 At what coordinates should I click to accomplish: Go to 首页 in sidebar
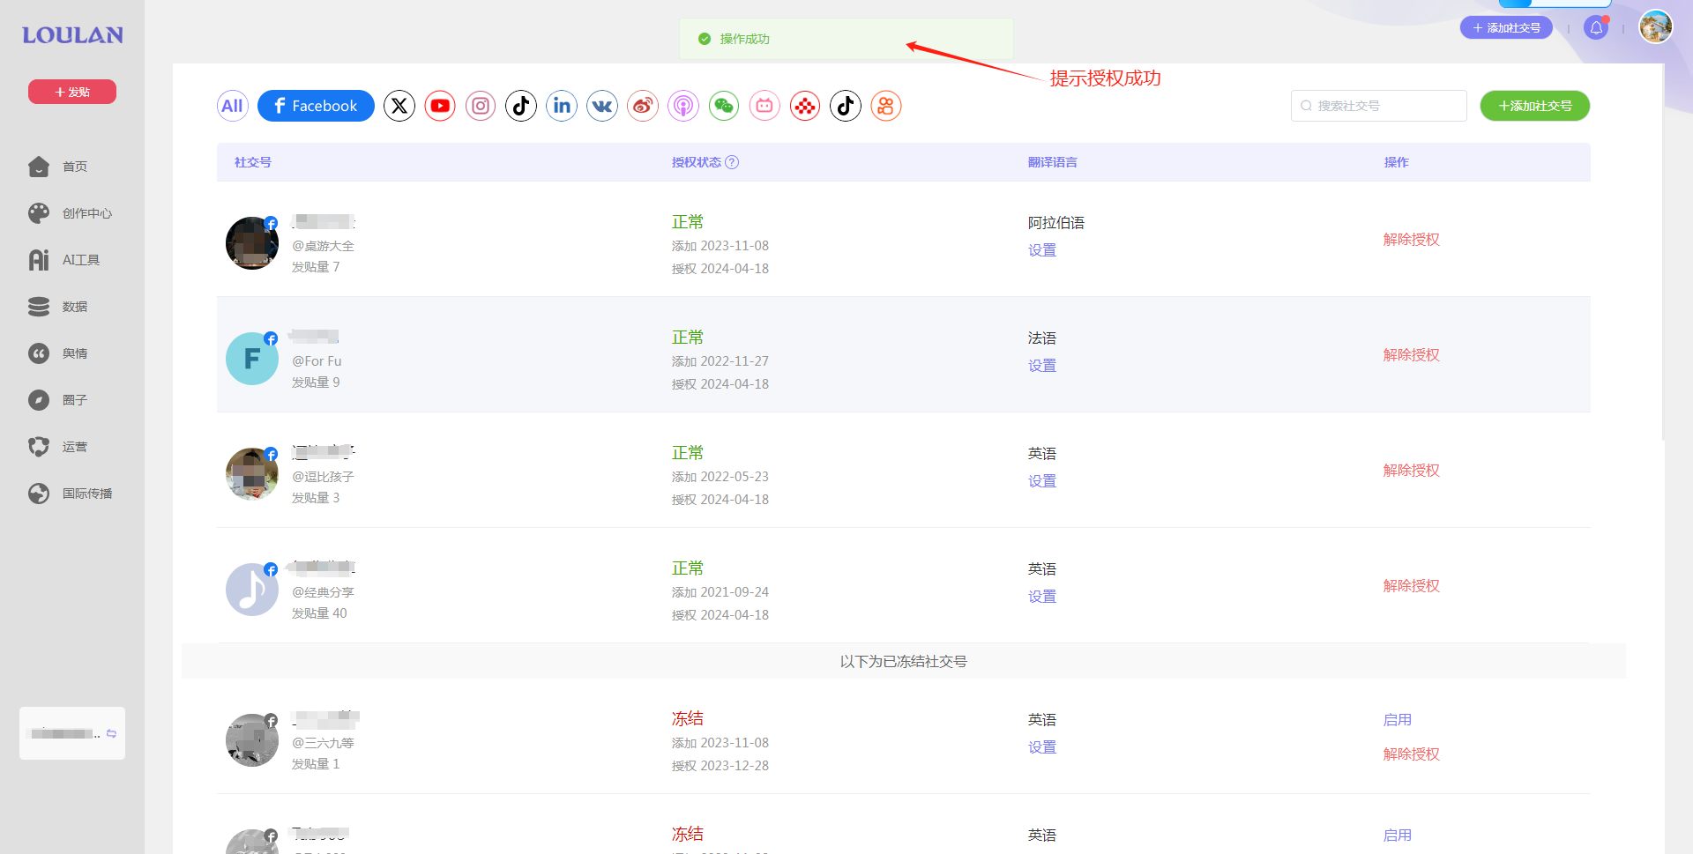point(58,167)
